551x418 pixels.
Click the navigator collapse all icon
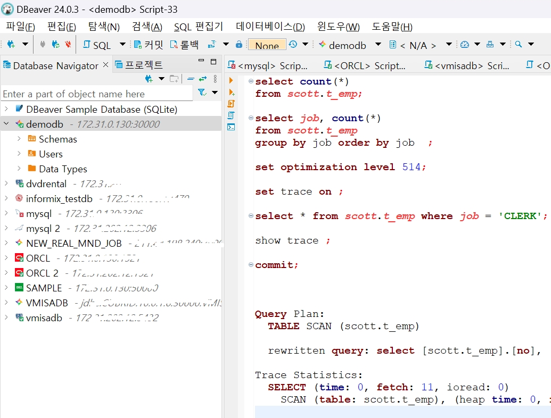click(191, 79)
